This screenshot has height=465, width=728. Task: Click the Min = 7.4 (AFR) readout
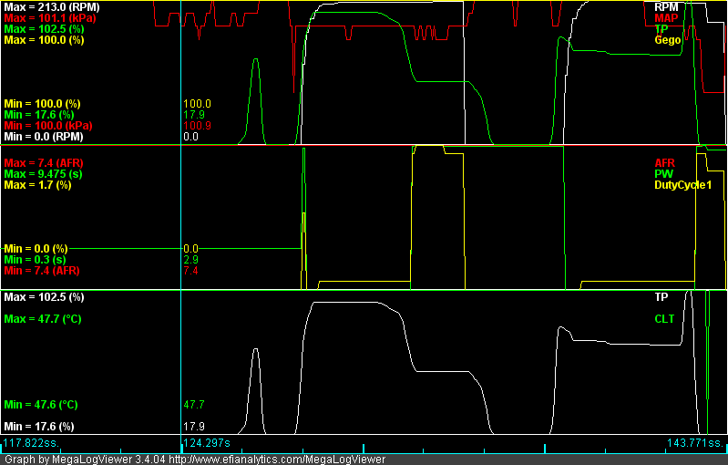[x=43, y=270]
